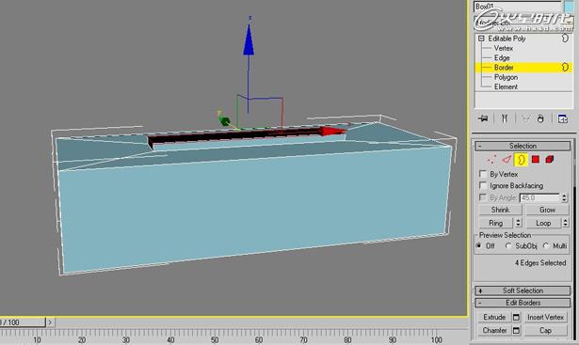Pin the modifier stack

(x=483, y=118)
